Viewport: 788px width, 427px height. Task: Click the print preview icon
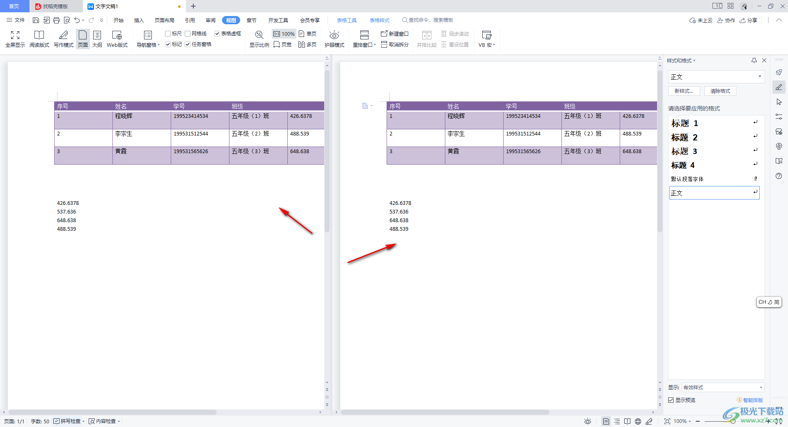(x=67, y=20)
